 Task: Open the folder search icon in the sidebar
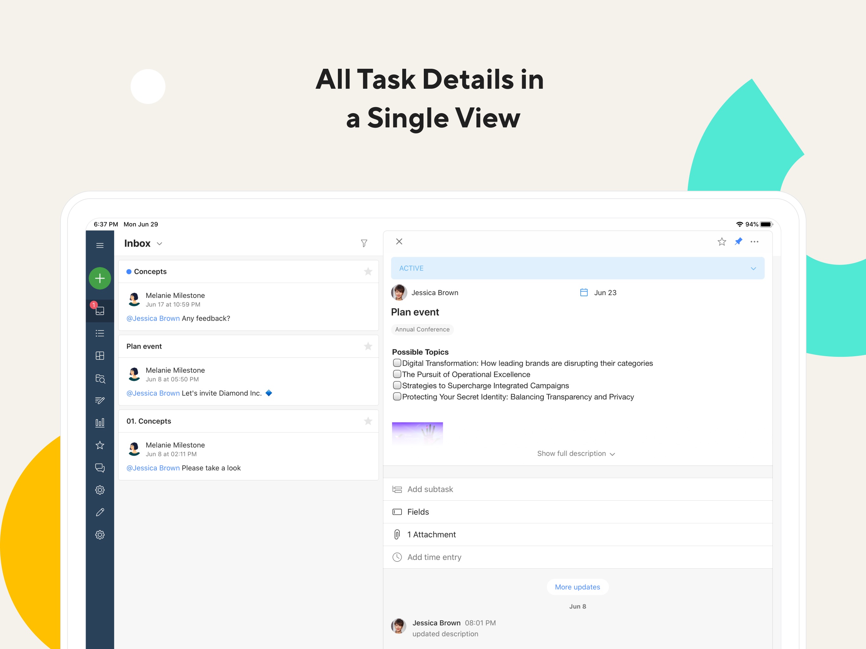click(100, 378)
